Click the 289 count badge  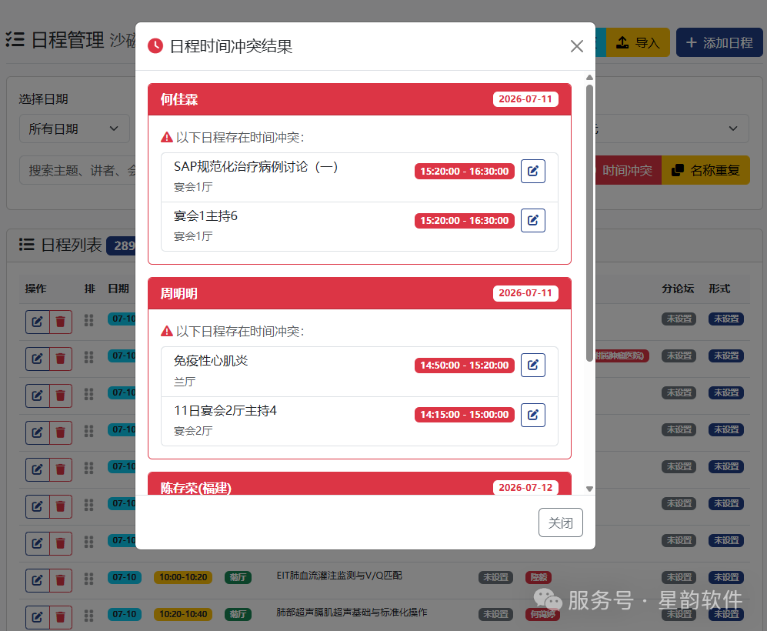point(122,245)
